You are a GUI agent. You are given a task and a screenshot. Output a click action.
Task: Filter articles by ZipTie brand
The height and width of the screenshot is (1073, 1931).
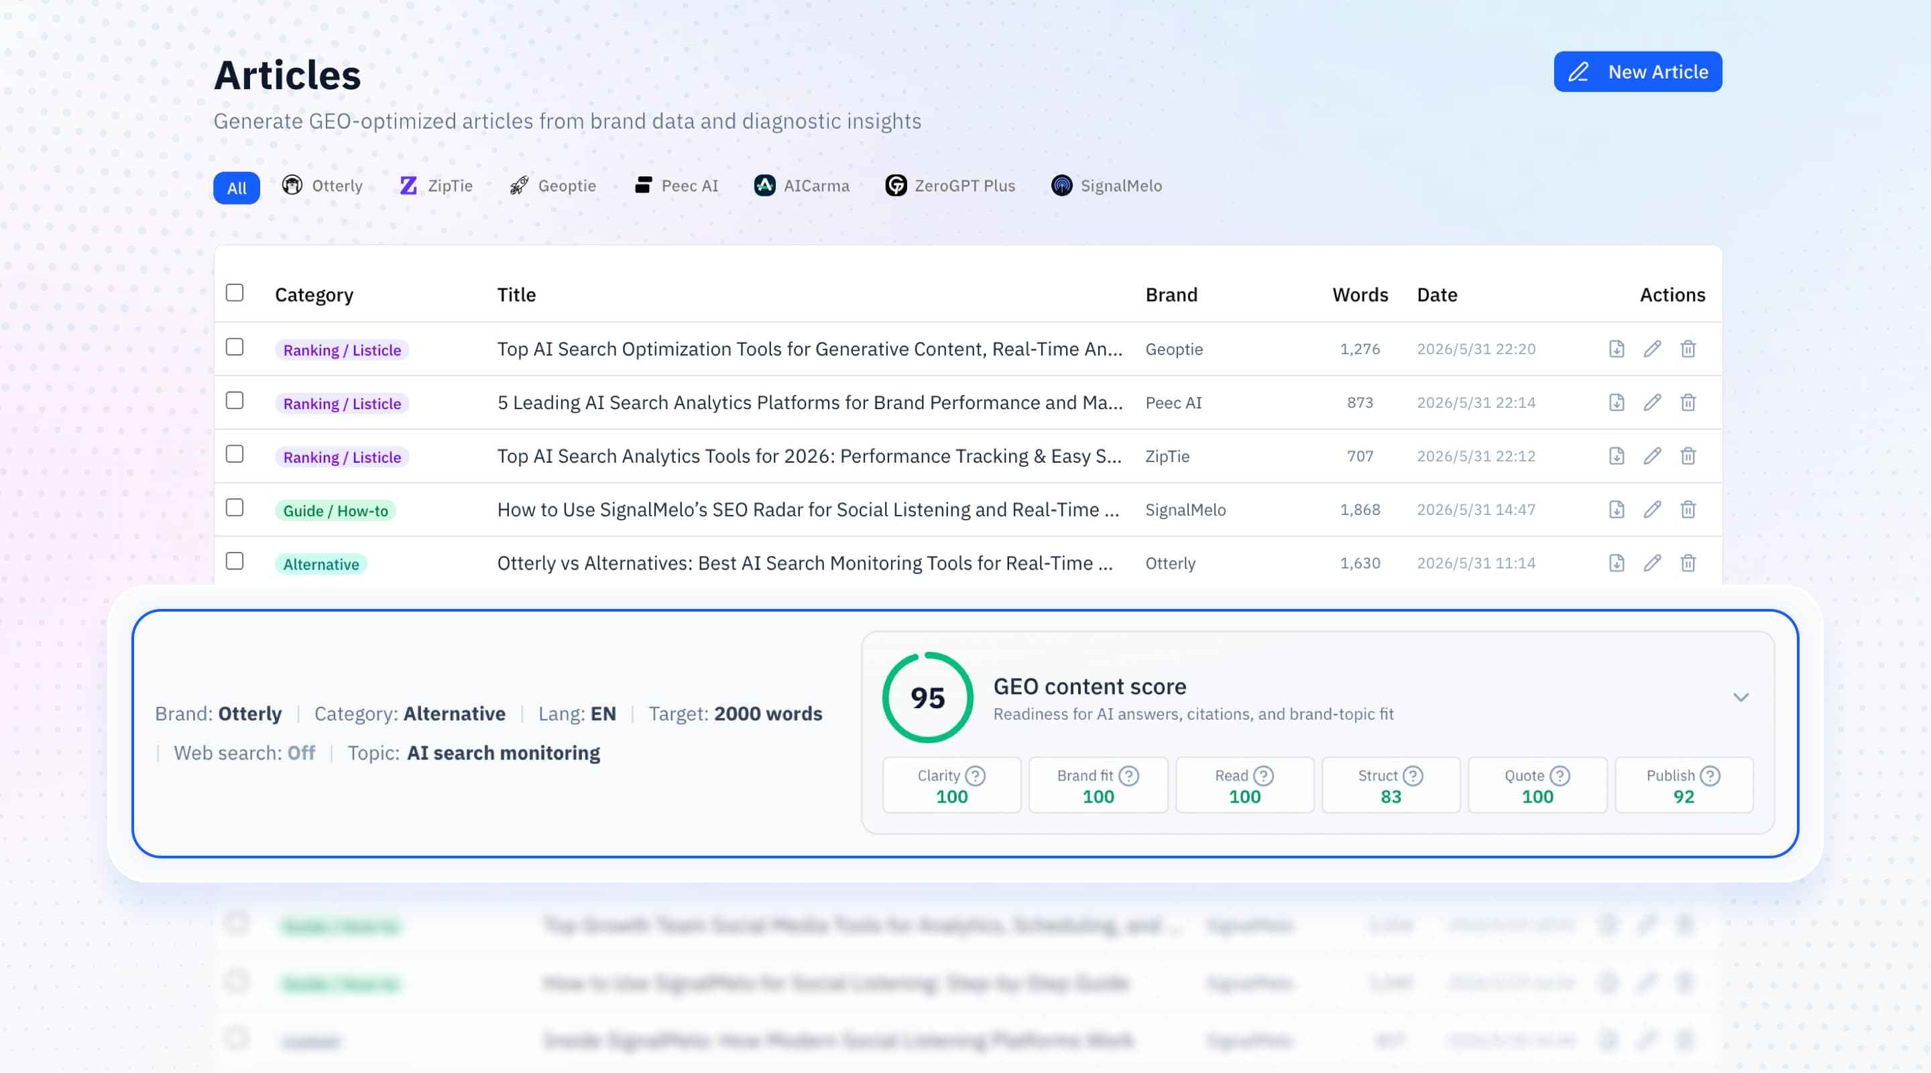tap(436, 186)
